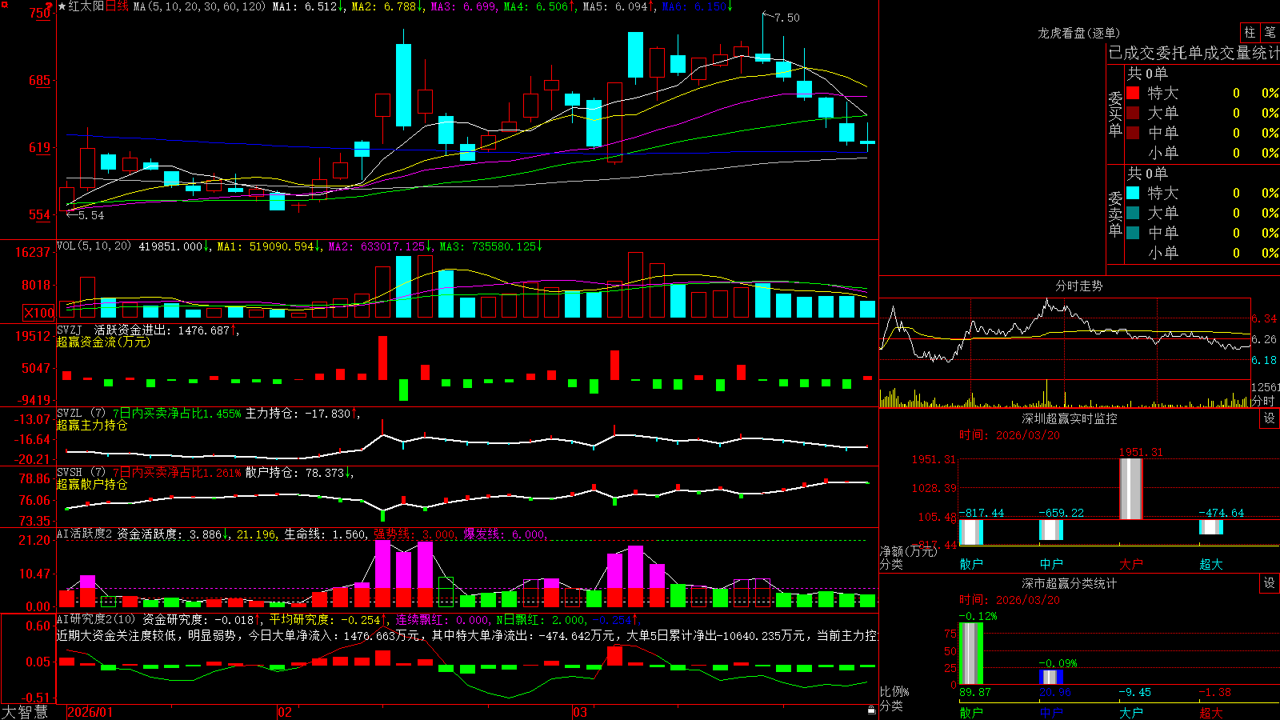Click the 主力持仓: -17.830 value
1280x720 pixels.
[298, 414]
